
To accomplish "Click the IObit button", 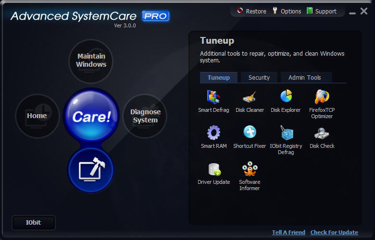I will [34, 223].
